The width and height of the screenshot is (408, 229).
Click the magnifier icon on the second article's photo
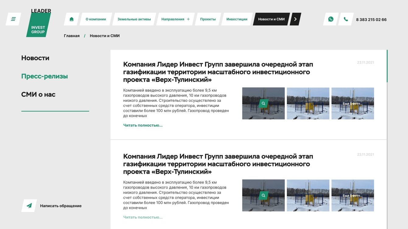click(x=263, y=196)
